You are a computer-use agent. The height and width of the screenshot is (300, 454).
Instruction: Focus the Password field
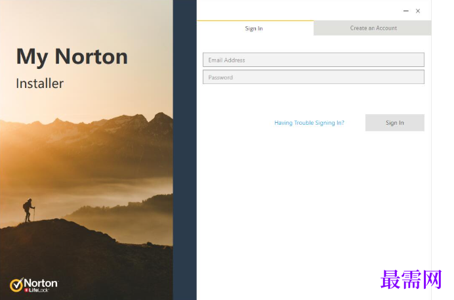pos(314,77)
